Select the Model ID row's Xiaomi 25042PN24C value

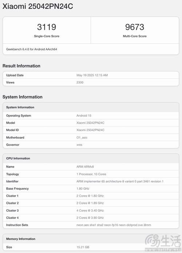(90, 130)
